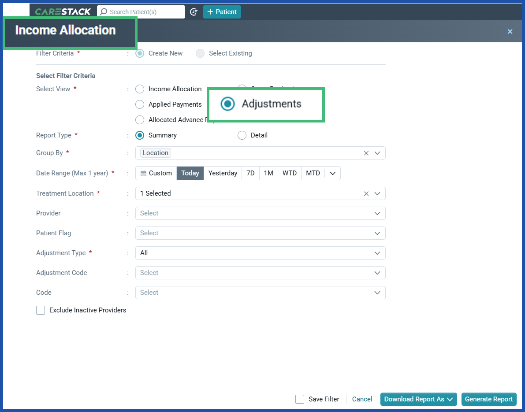
Task: Dismiss the report window using the X
Action: point(510,31)
